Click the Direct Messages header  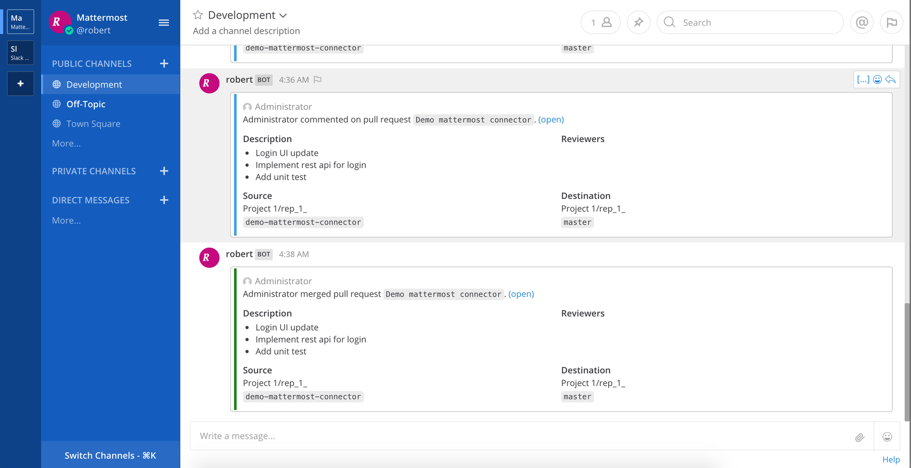(x=91, y=200)
